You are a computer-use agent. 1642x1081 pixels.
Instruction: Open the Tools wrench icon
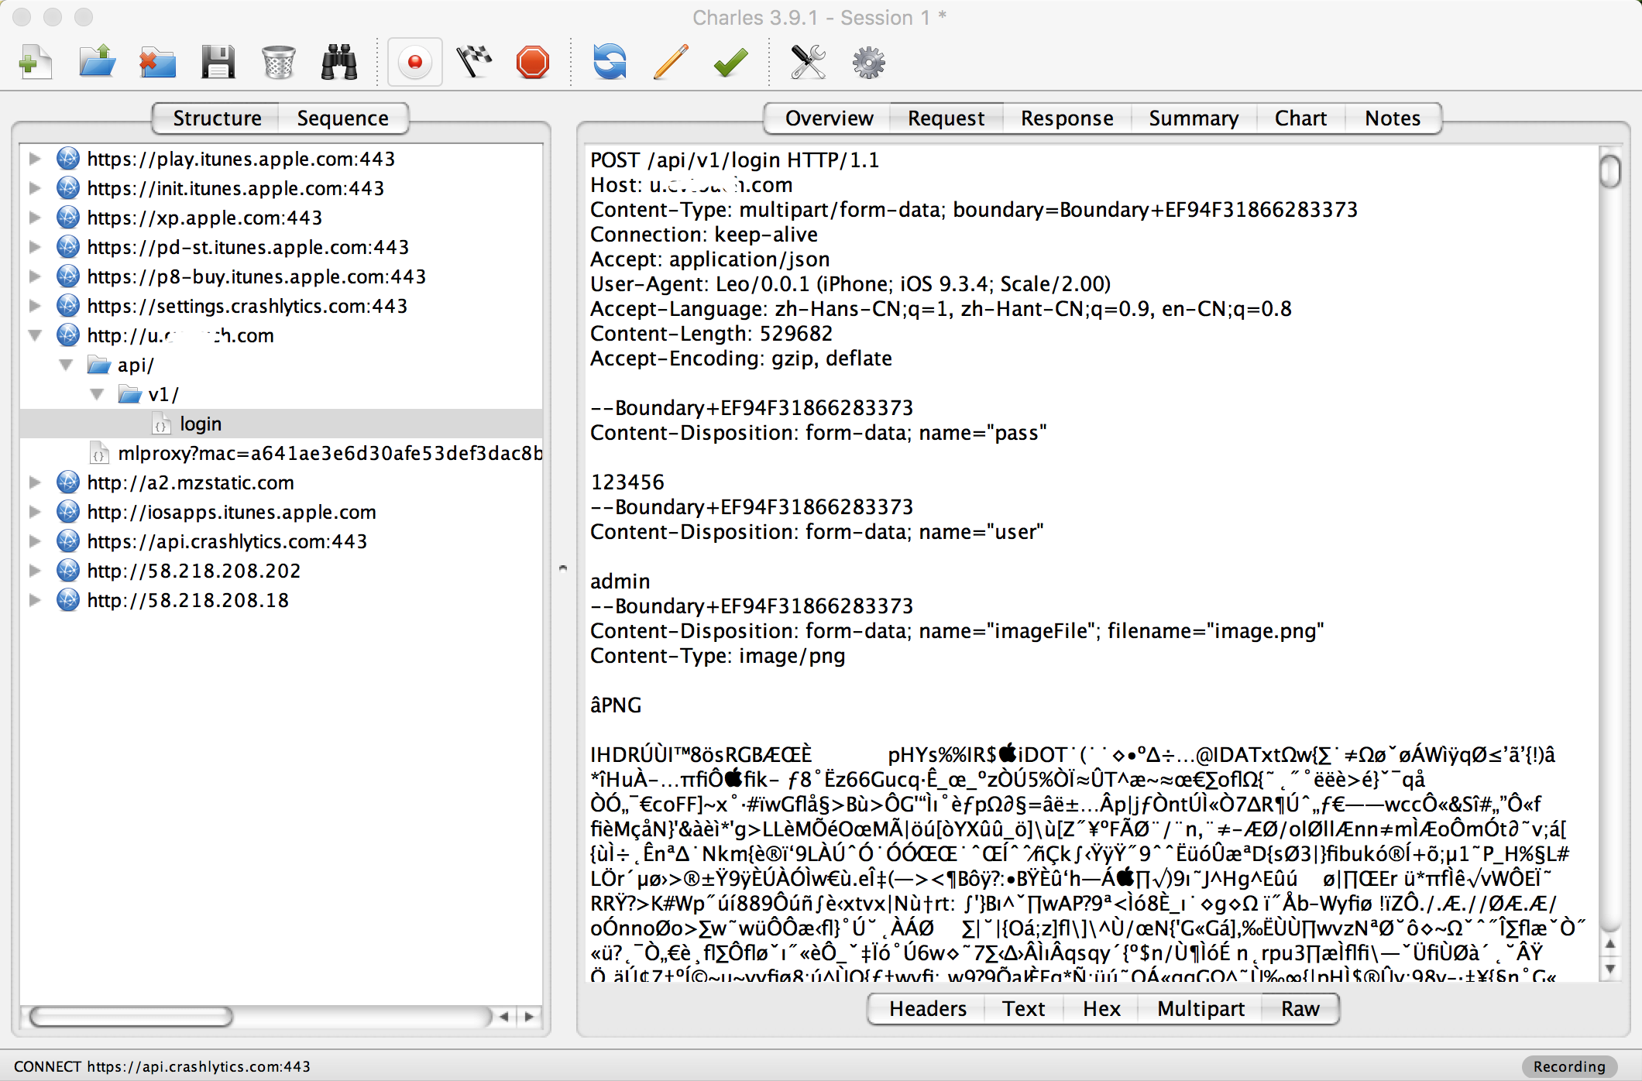click(808, 62)
